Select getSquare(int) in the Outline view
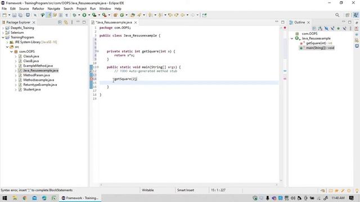Viewport: 360px width, 202px height. click(319, 43)
